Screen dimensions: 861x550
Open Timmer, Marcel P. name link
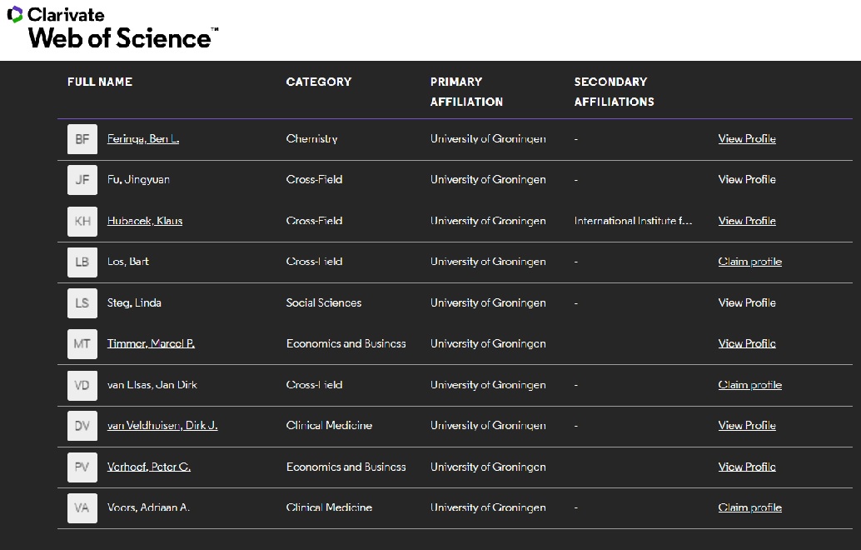151,343
